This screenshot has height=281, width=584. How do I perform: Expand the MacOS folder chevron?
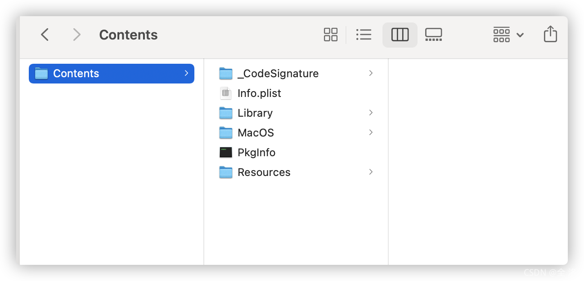click(371, 132)
